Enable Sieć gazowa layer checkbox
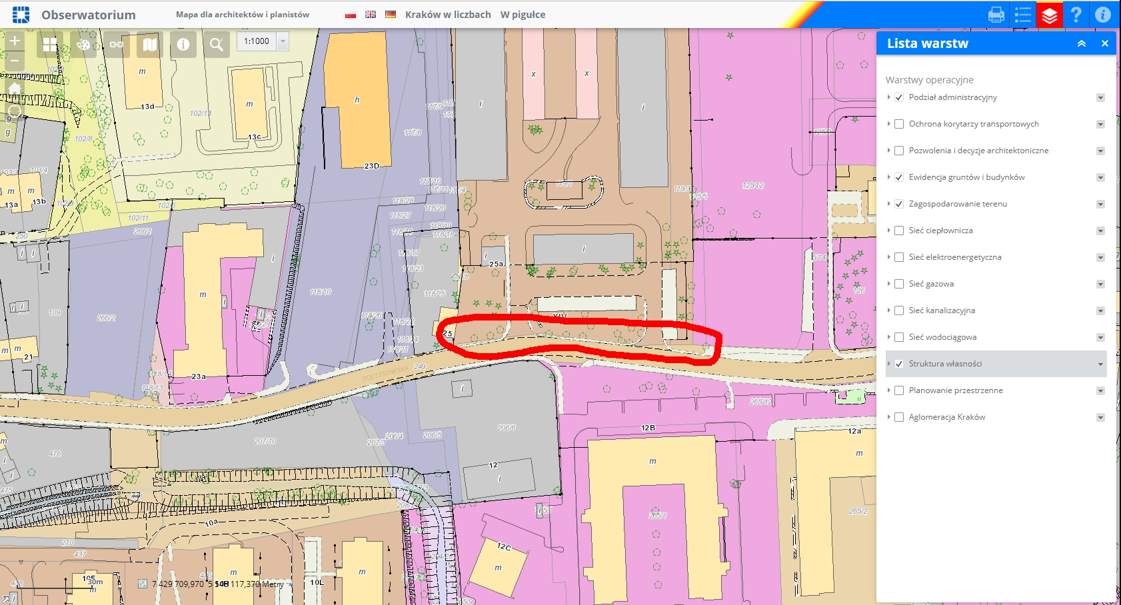Image resolution: width=1121 pixels, height=605 pixels. pyautogui.click(x=899, y=284)
